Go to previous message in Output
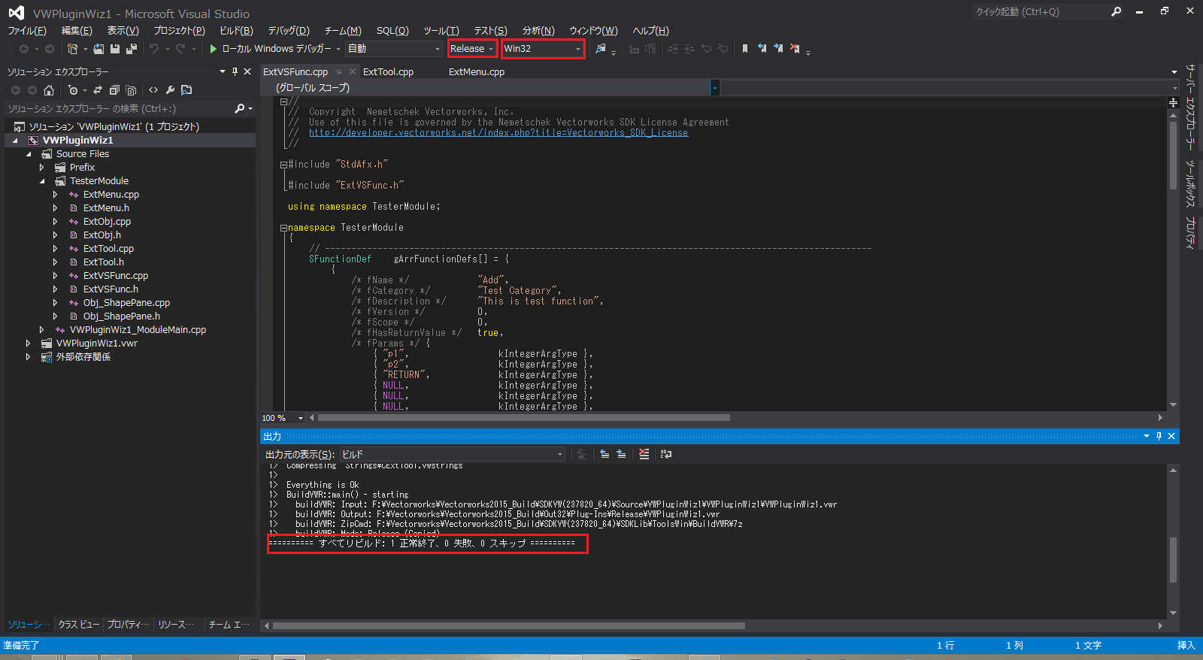This screenshot has width=1203, height=660. pyautogui.click(x=605, y=454)
